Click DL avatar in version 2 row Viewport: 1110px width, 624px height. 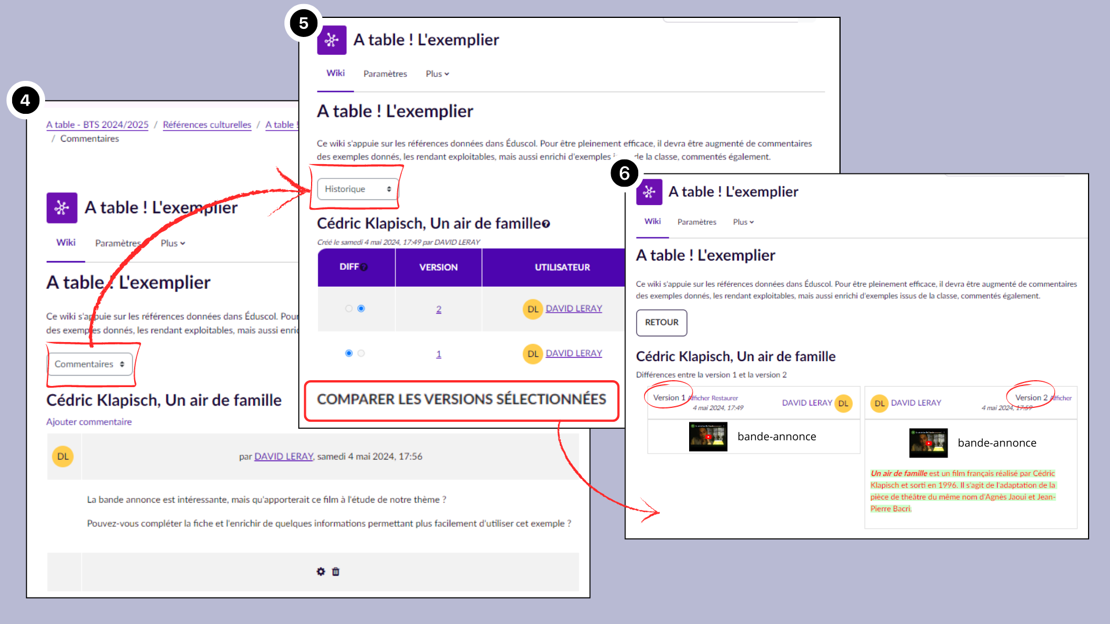[x=532, y=309]
